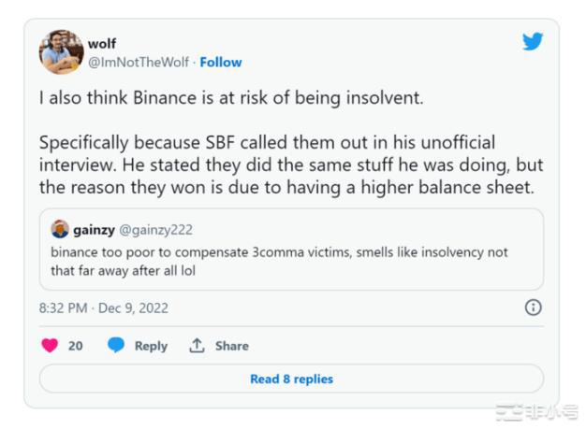586x429 pixels.
Task: Click the Share upload arrow icon
Action: pyautogui.click(x=197, y=346)
